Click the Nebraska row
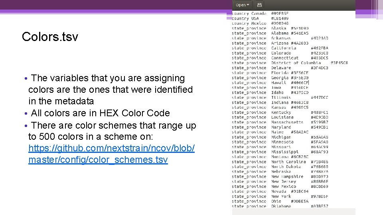 280,172
